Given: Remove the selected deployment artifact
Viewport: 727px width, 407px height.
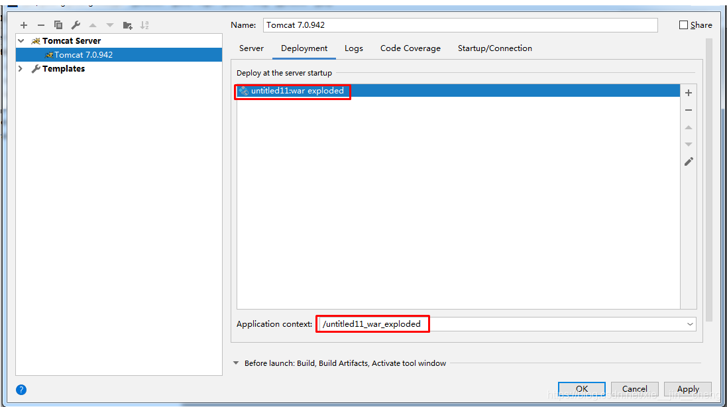Looking at the screenshot, I should [689, 110].
